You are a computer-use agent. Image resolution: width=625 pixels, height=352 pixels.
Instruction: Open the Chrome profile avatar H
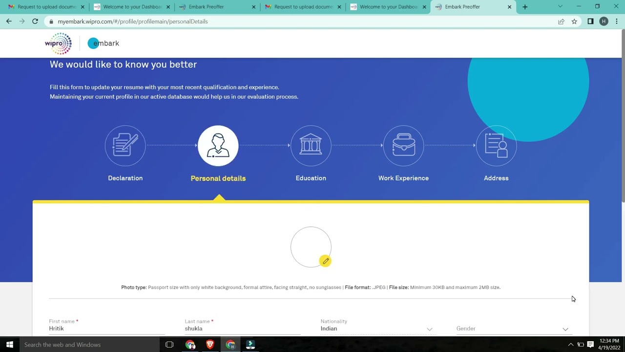(604, 22)
